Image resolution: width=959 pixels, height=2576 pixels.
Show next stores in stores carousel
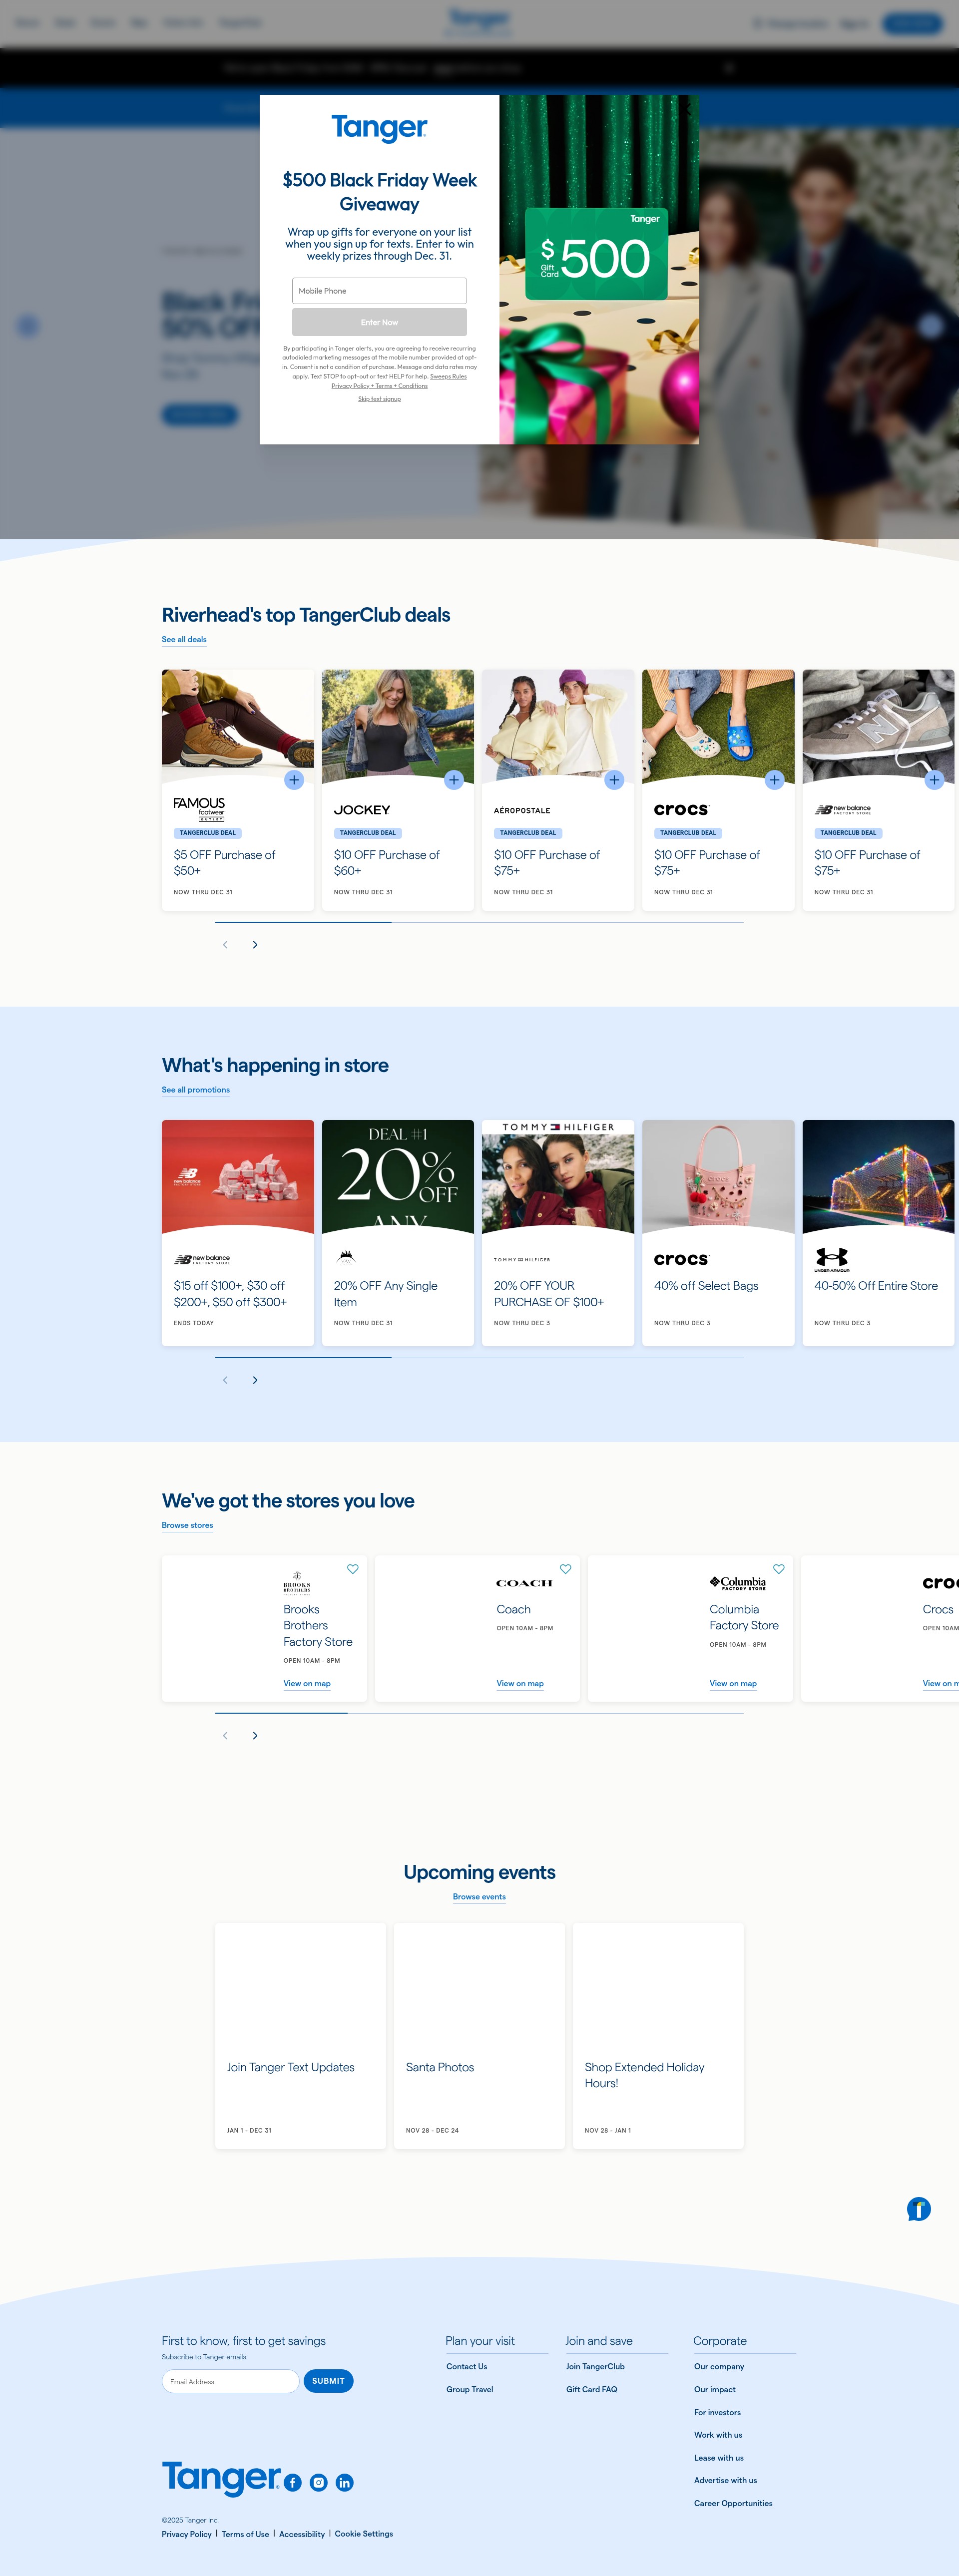(x=255, y=1736)
